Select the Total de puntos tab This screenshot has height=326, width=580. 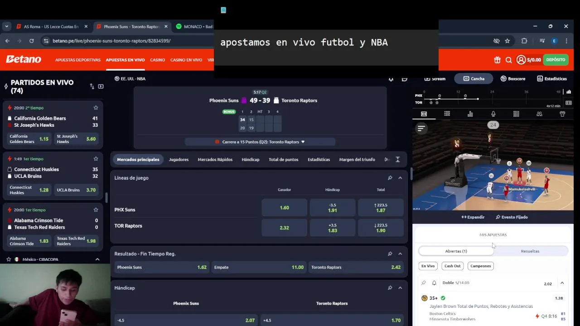283,159
